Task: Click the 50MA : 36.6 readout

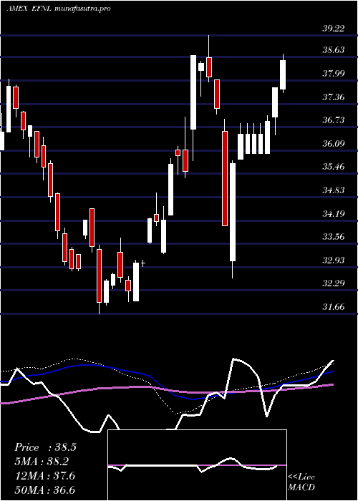Action: tap(44, 490)
